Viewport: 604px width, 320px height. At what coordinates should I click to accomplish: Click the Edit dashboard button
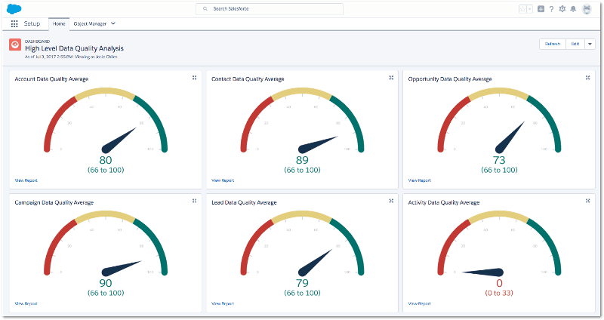click(x=575, y=44)
